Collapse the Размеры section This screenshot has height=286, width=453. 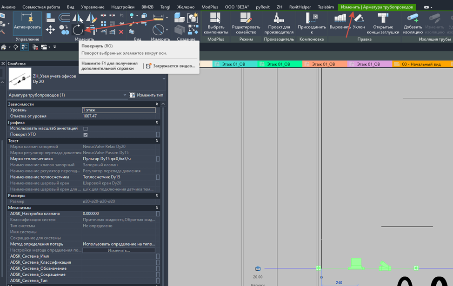pyautogui.click(x=157, y=195)
